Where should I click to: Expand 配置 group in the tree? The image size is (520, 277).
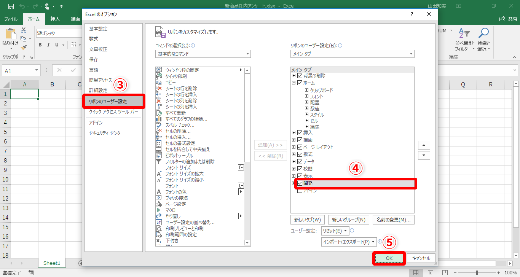click(306, 102)
